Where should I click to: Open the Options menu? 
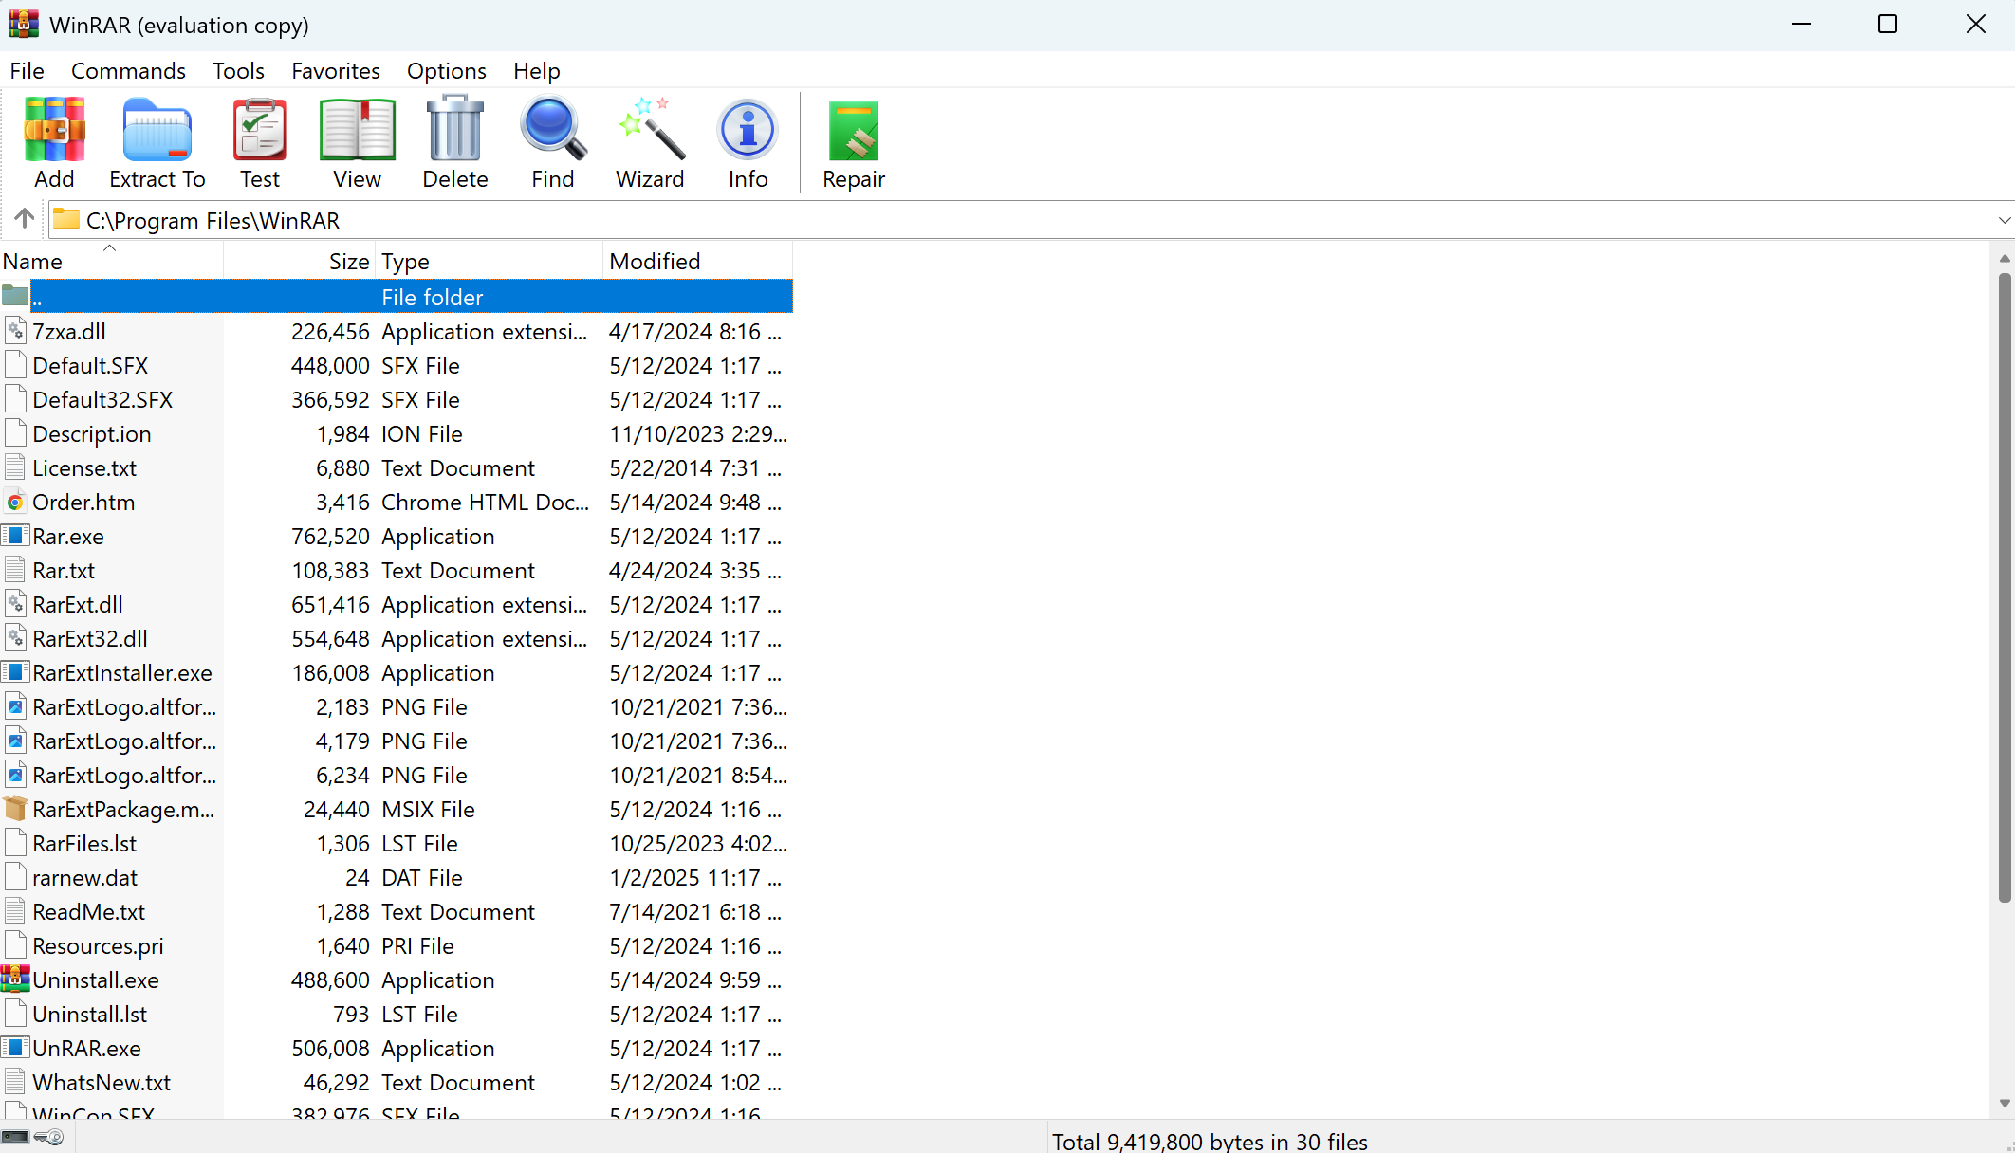pos(447,71)
